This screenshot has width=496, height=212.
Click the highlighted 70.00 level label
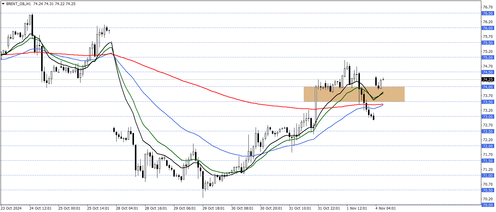(x=488, y=205)
